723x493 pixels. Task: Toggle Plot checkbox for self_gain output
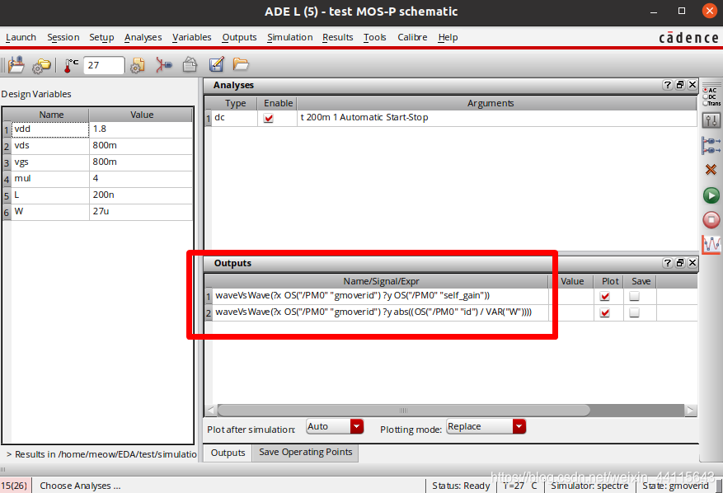tap(605, 296)
